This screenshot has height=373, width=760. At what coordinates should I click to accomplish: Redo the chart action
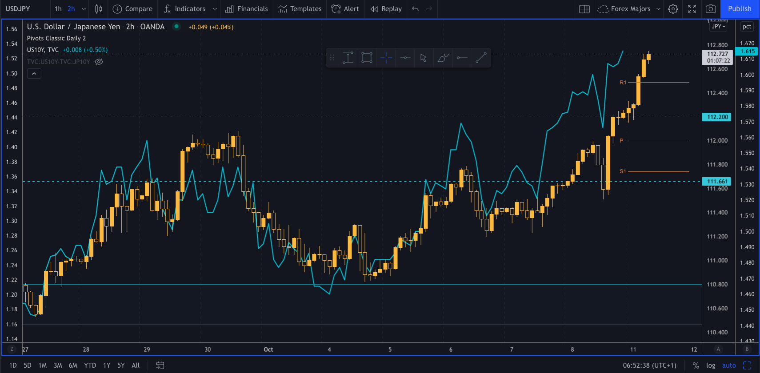tap(429, 9)
